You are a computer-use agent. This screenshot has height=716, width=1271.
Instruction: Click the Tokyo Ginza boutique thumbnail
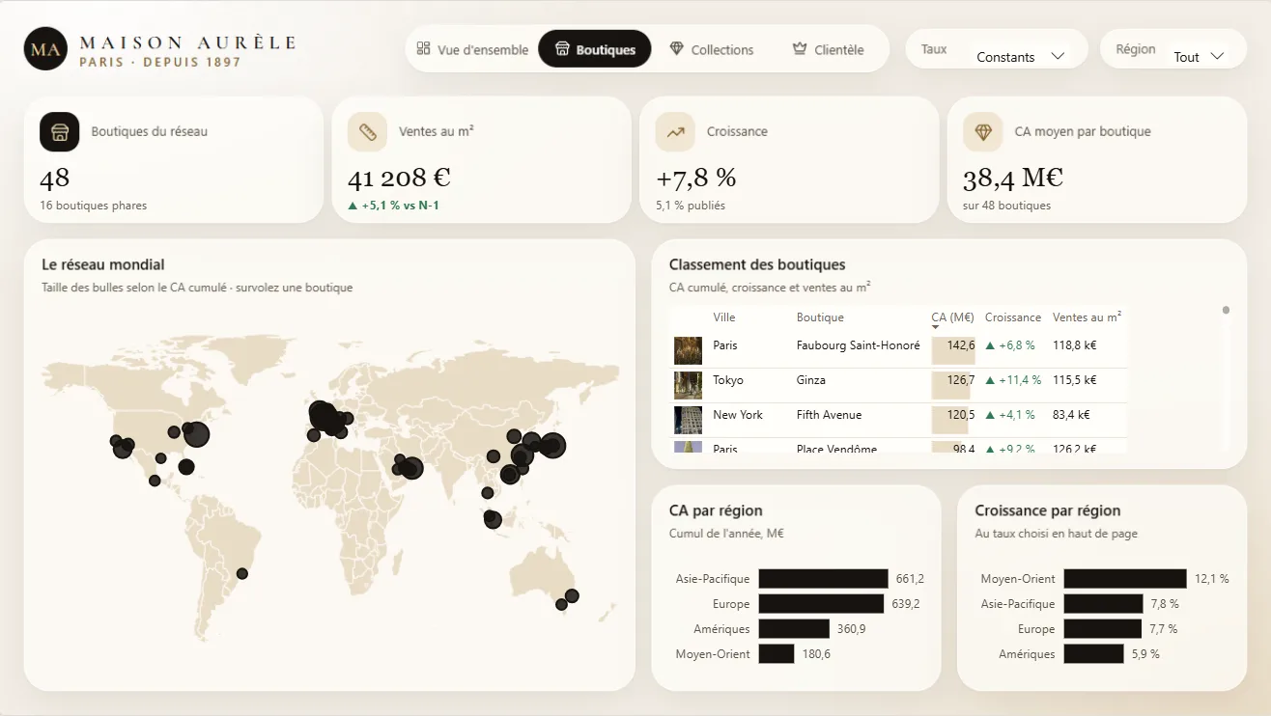click(x=688, y=385)
